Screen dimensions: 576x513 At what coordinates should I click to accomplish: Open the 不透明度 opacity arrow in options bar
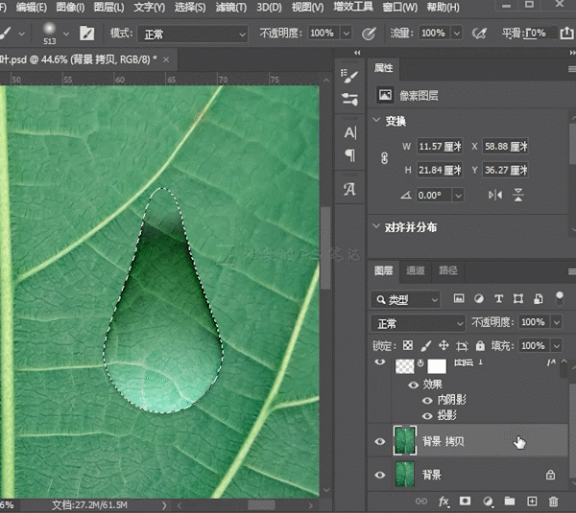[x=346, y=34]
